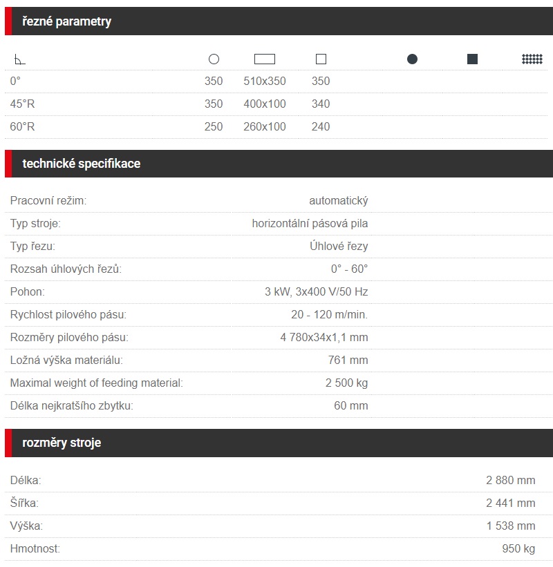Click the "Pohon:" label

click(28, 292)
